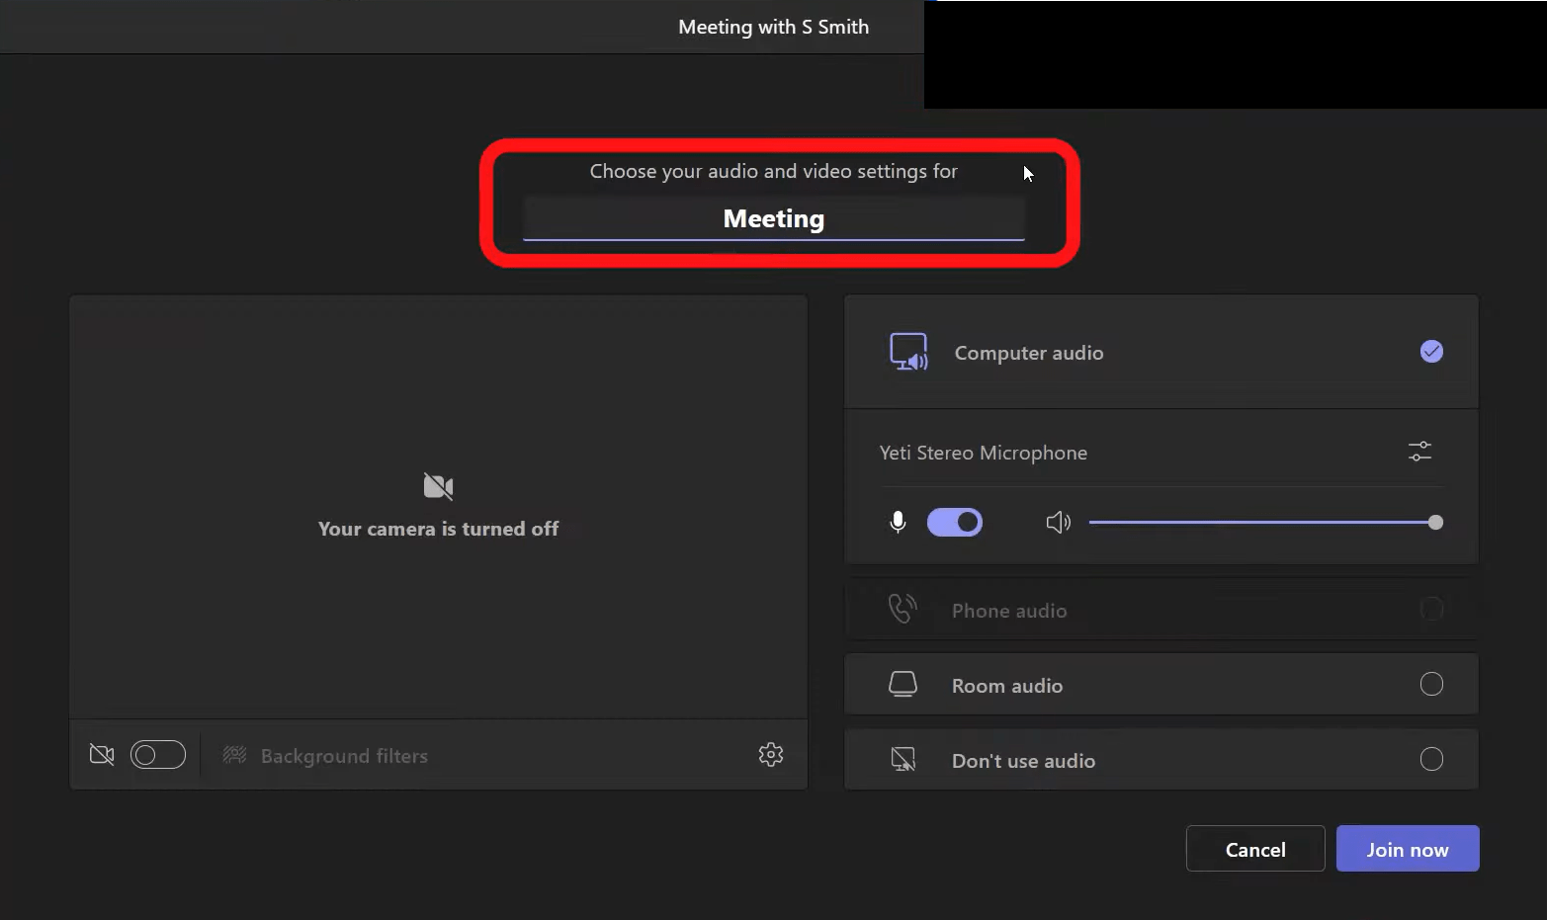The width and height of the screenshot is (1547, 920).
Task: Click the Don't use audio icon
Action: pos(902,759)
